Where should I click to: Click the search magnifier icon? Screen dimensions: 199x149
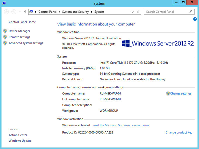(x=191, y=12)
